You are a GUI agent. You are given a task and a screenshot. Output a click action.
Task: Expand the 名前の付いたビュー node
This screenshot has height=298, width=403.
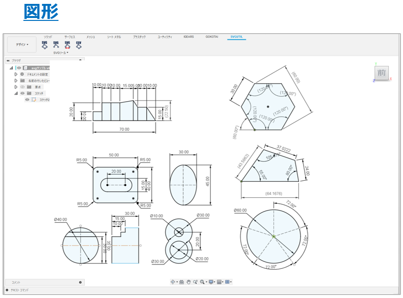[x=16, y=81]
